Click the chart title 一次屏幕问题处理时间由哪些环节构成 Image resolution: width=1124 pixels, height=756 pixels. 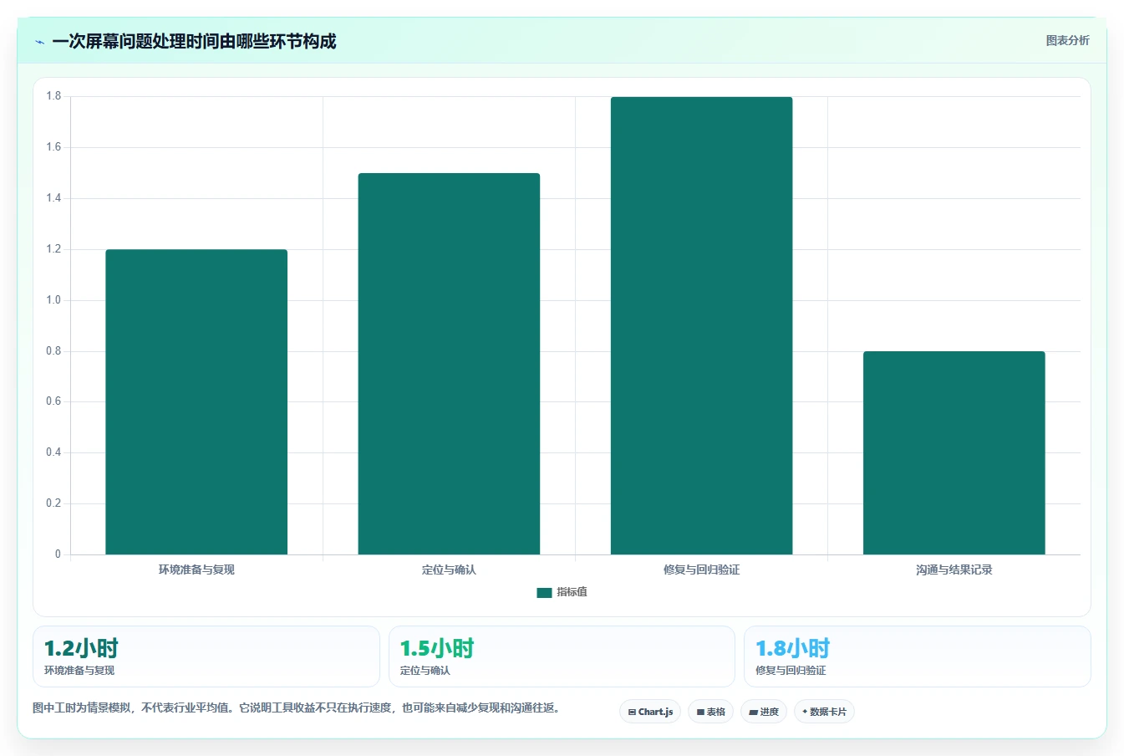pyautogui.click(x=194, y=41)
